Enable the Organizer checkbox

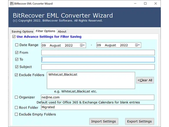(16, 97)
